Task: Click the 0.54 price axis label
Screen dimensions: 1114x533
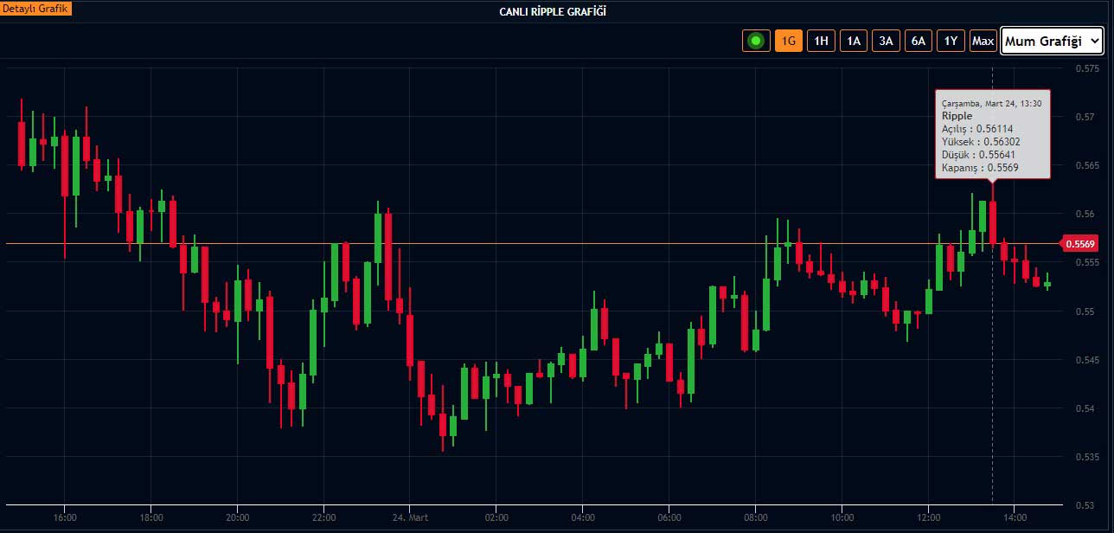Action: tap(1084, 408)
